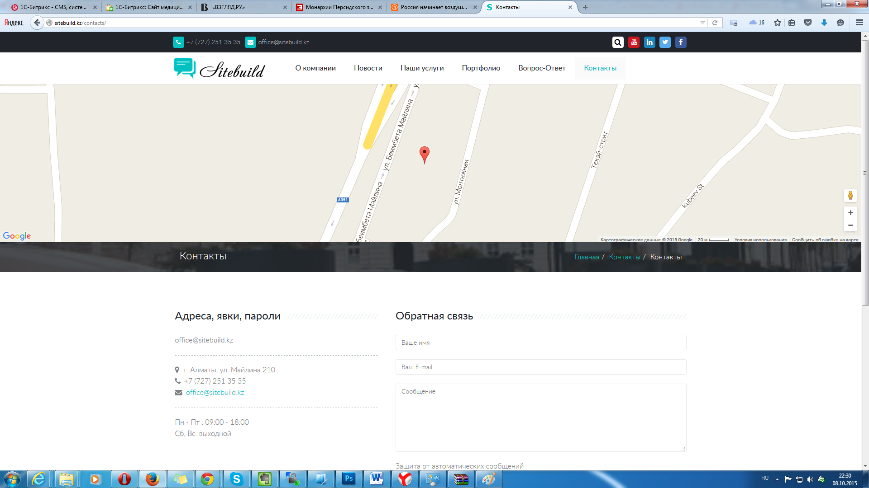Open the browser hamburger menu
Image resolution: width=869 pixels, height=488 pixels.
[859, 23]
